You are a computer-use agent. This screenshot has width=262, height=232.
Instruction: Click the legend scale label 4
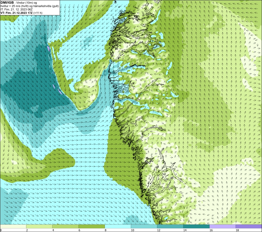click(53, 230)
